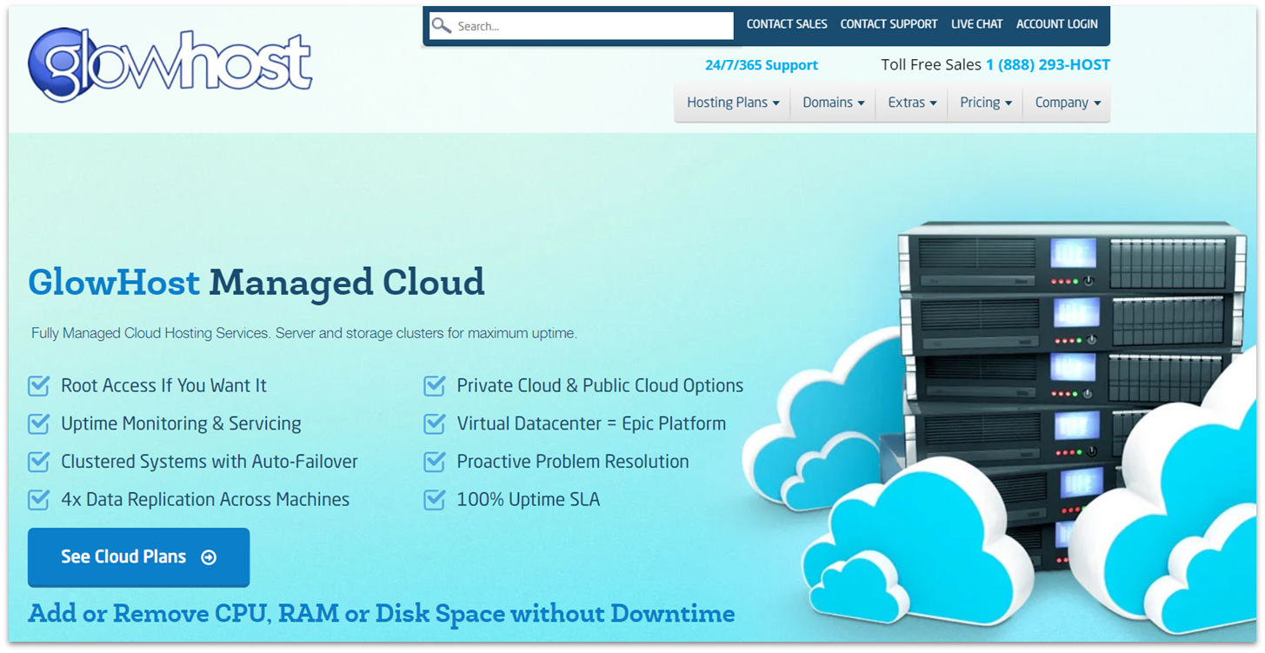The image size is (1265, 653).
Task: Click checkmark icon beside 100% Uptime SLA
Action: click(435, 499)
